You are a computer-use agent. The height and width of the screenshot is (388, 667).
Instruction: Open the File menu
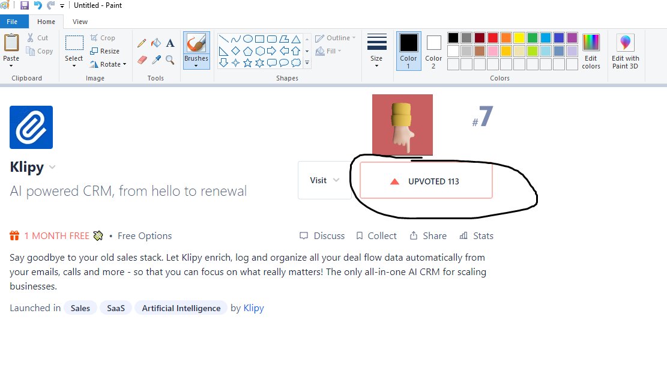pos(13,21)
